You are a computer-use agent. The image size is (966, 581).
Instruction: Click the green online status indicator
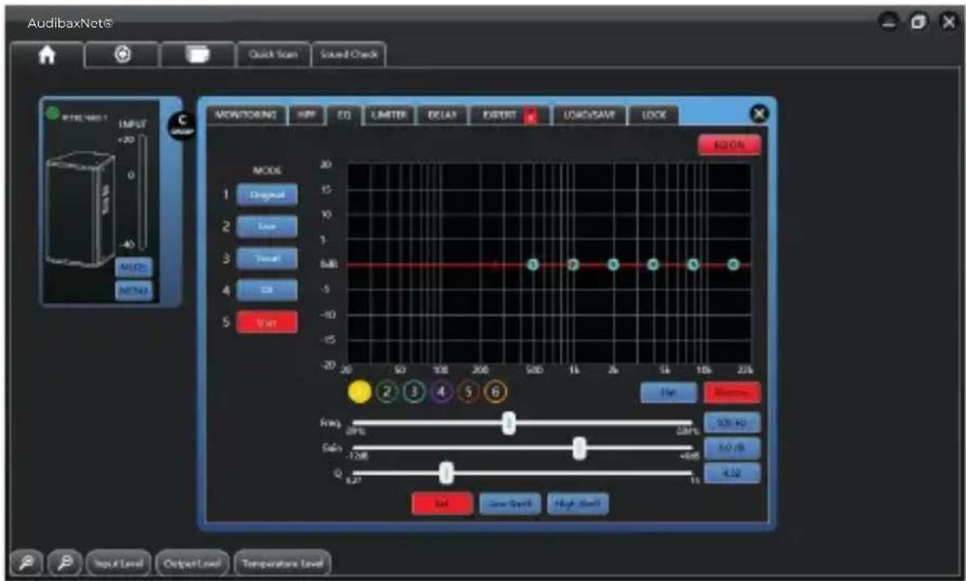click(53, 113)
